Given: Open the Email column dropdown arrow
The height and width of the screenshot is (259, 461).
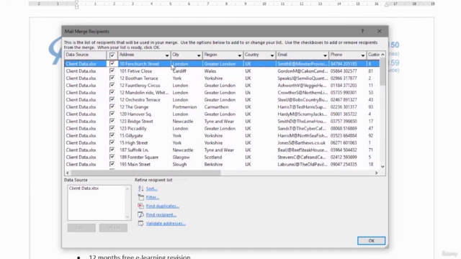Looking at the screenshot, I should pos(325,55).
